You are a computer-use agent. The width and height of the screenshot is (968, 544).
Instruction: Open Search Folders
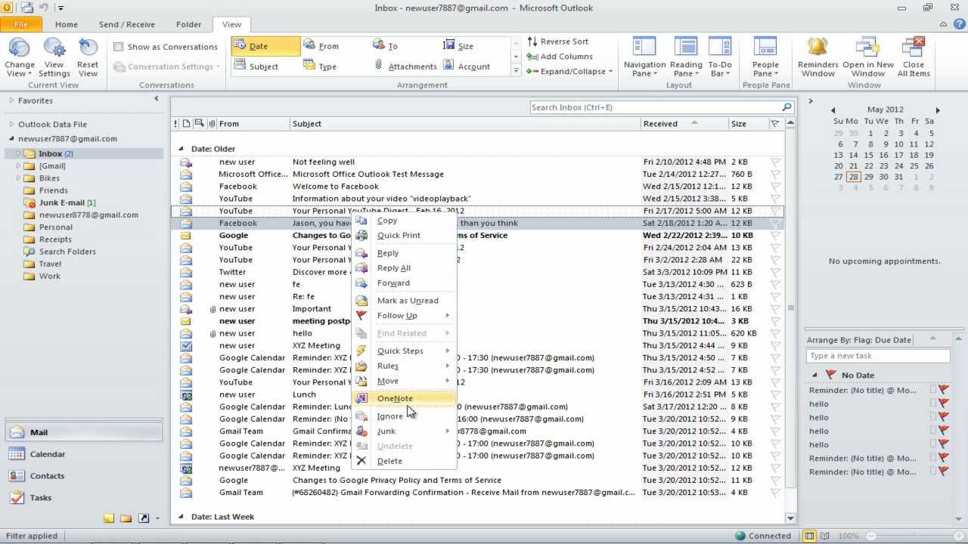click(x=67, y=252)
